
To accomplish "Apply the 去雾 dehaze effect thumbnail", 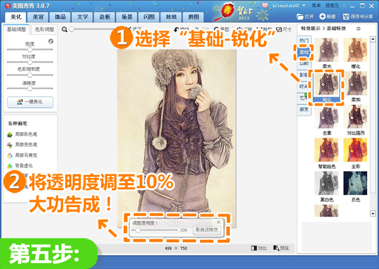I will (327, 117).
